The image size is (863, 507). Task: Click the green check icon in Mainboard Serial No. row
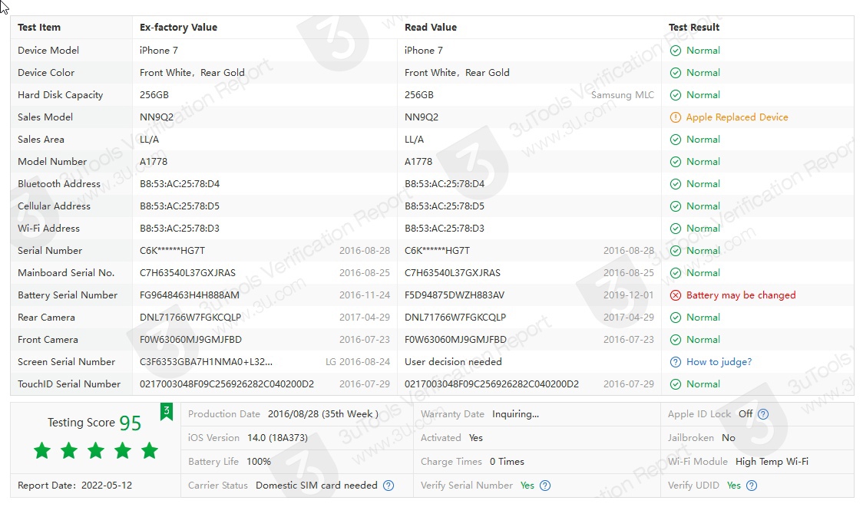coord(676,273)
